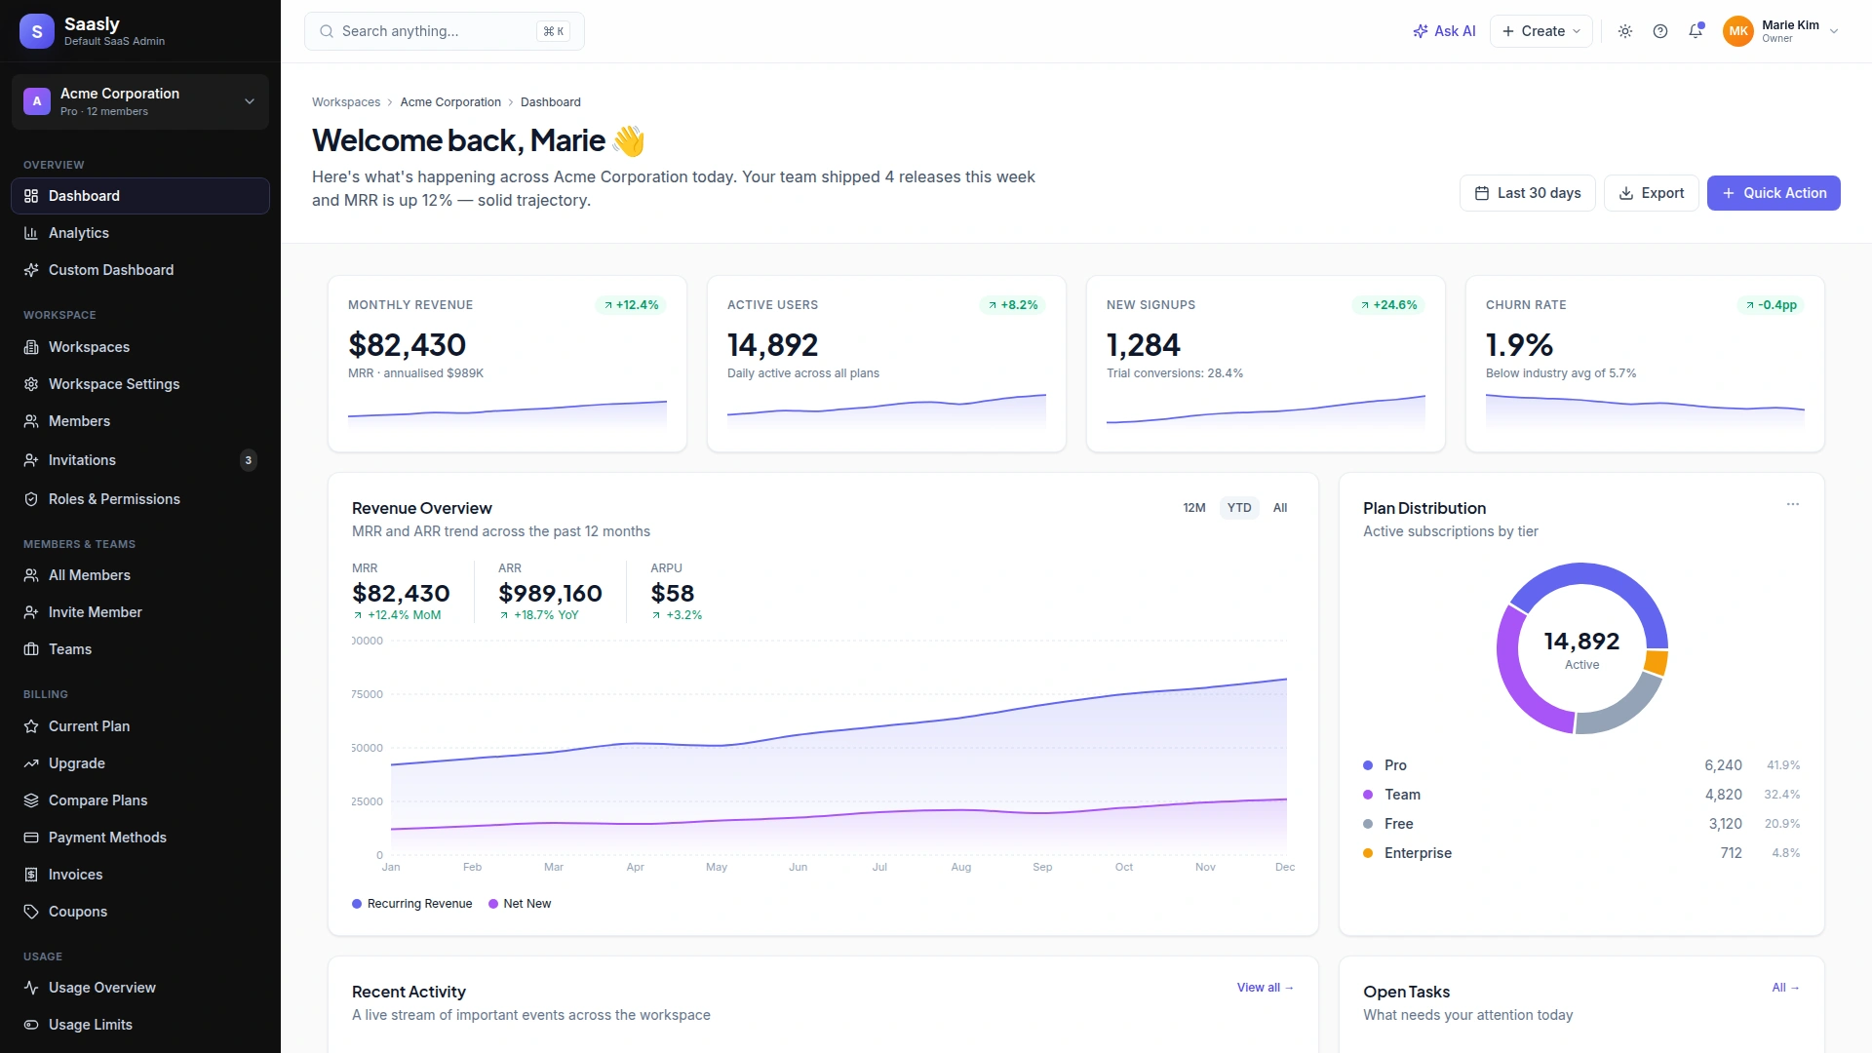The width and height of the screenshot is (1872, 1053).
Task: Click the ARPU $58 value
Action: click(673, 593)
